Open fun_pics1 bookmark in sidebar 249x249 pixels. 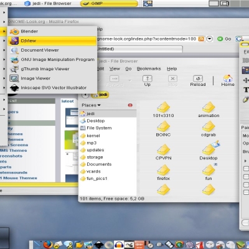point(108,179)
